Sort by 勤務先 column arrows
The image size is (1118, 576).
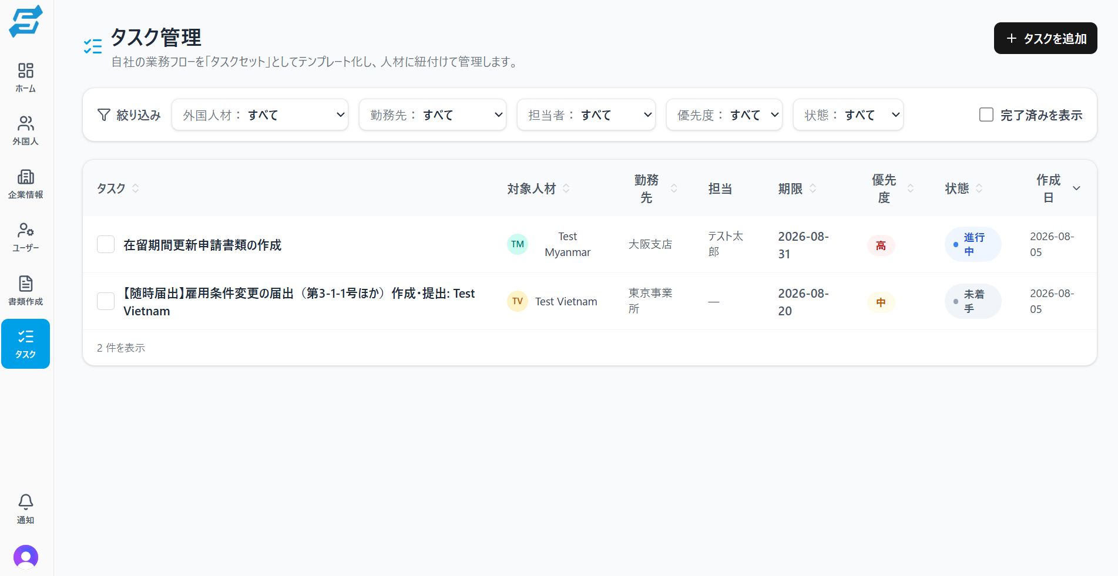(x=674, y=188)
